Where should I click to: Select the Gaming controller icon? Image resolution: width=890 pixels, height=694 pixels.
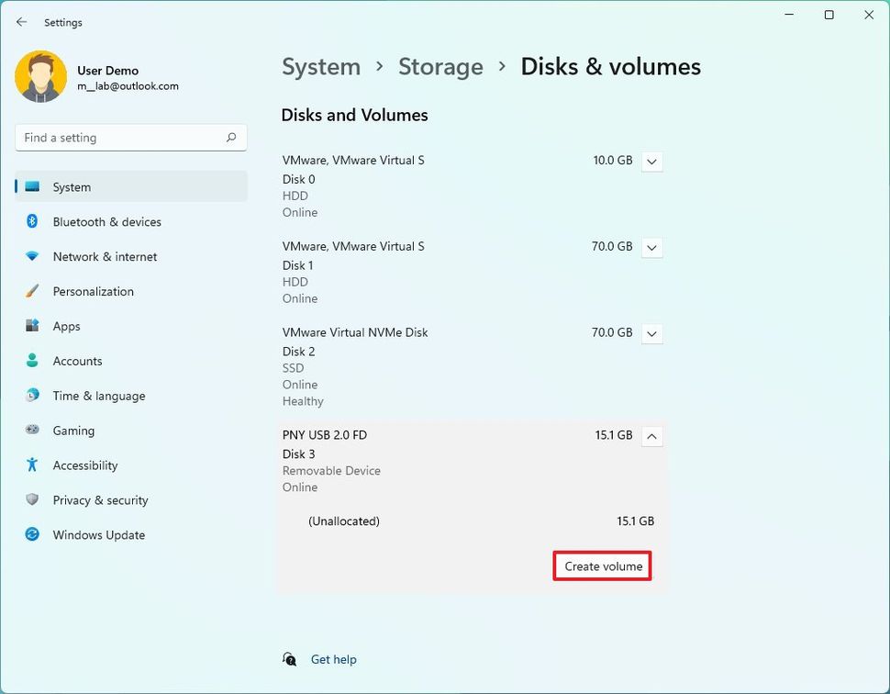point(32,431)
